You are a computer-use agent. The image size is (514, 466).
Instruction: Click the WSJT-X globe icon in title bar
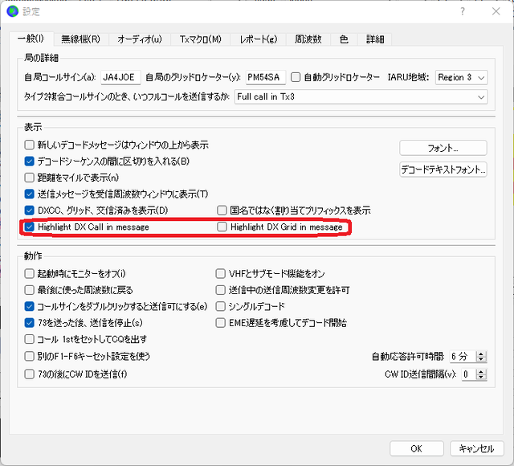tap(13, 11)
